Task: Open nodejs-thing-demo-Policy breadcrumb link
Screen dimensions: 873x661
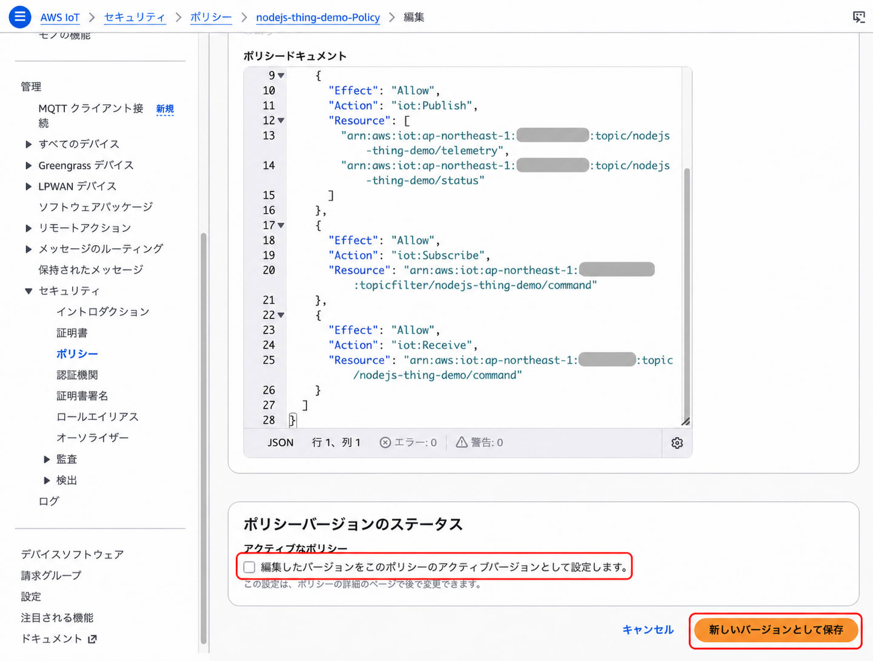Action: coord(318,18)
